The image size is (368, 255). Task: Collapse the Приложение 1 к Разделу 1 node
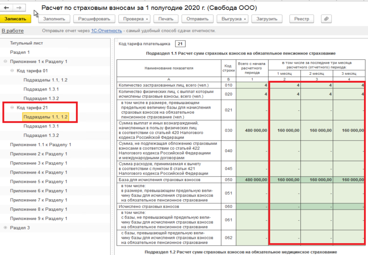[5, 61]
